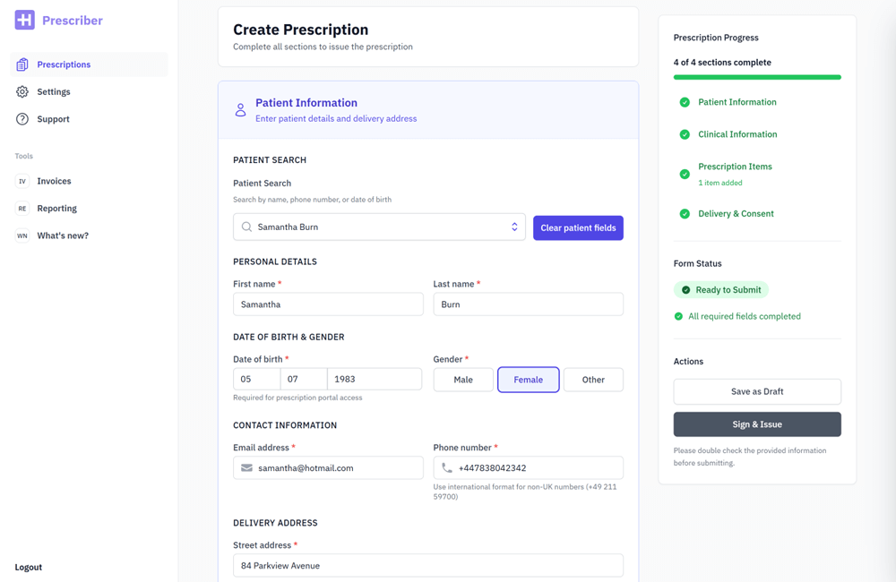Select Female gender option
This screenshot has width=896, height=582.
(528, 380)
